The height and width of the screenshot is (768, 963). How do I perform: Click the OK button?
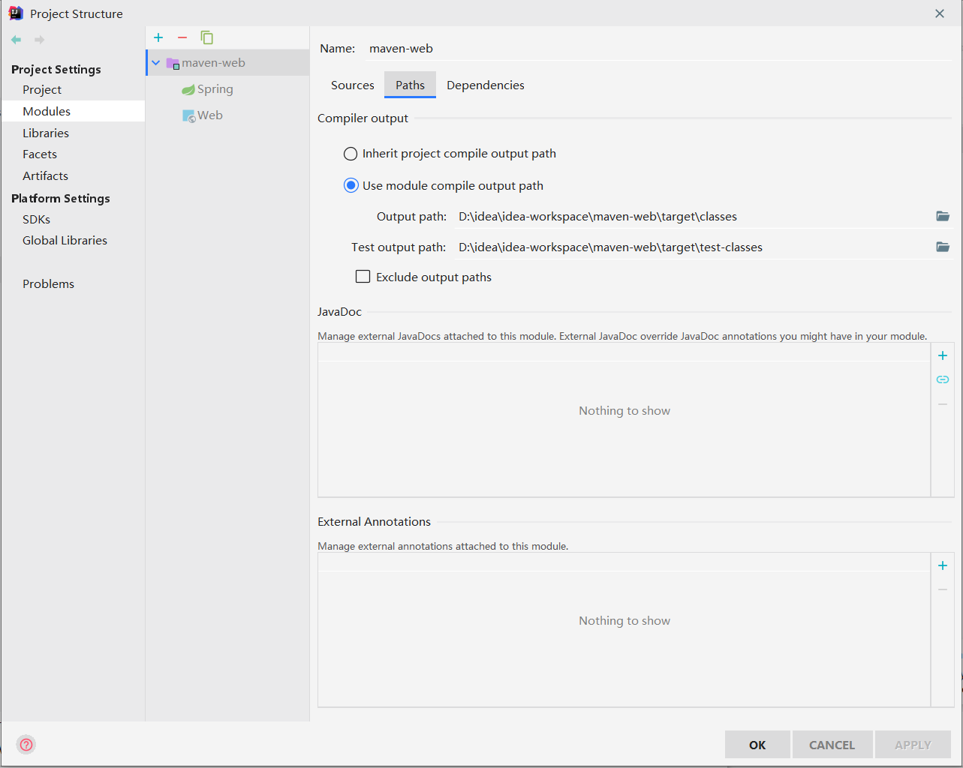757,745
